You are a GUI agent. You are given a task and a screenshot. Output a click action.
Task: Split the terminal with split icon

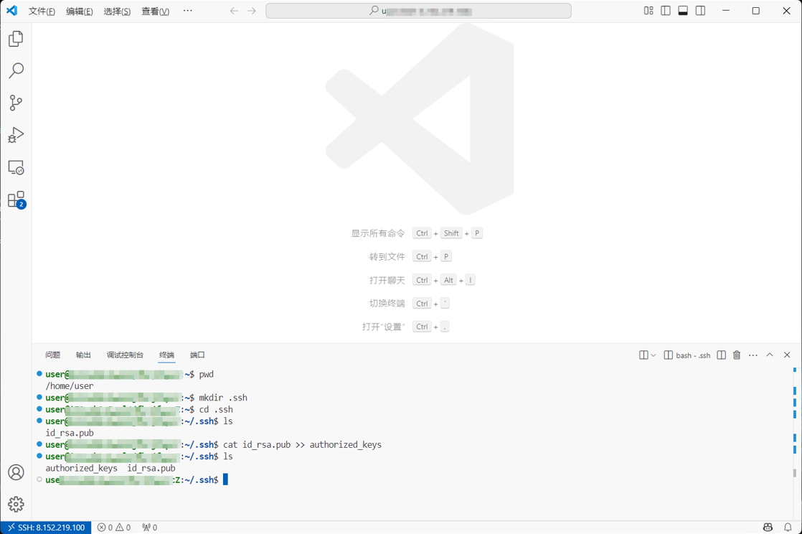pyautogui.click(x=721, y=355)
